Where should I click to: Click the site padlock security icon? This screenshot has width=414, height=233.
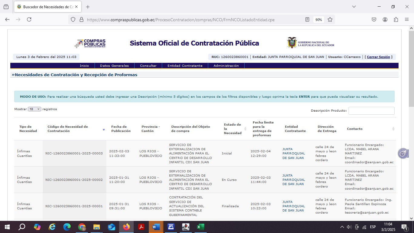click(x=81, y=19)
